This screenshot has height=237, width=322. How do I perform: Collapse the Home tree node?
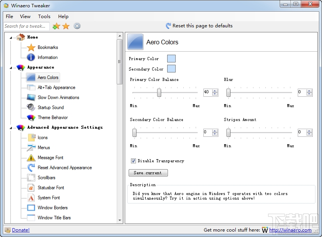tap(11, 38)
